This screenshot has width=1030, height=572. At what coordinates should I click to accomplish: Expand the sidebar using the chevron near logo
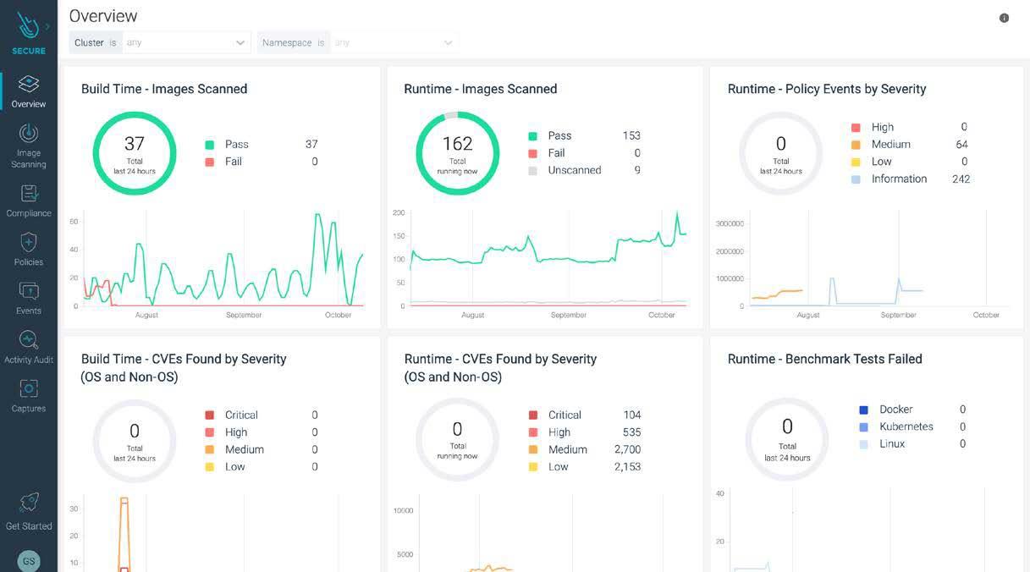coord(47,26)
